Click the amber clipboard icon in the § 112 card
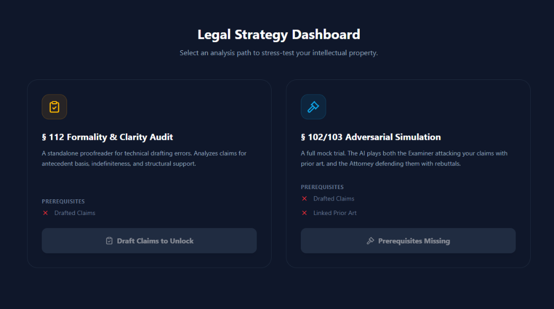Screen dimensions: 554x309 coord(54,107)
